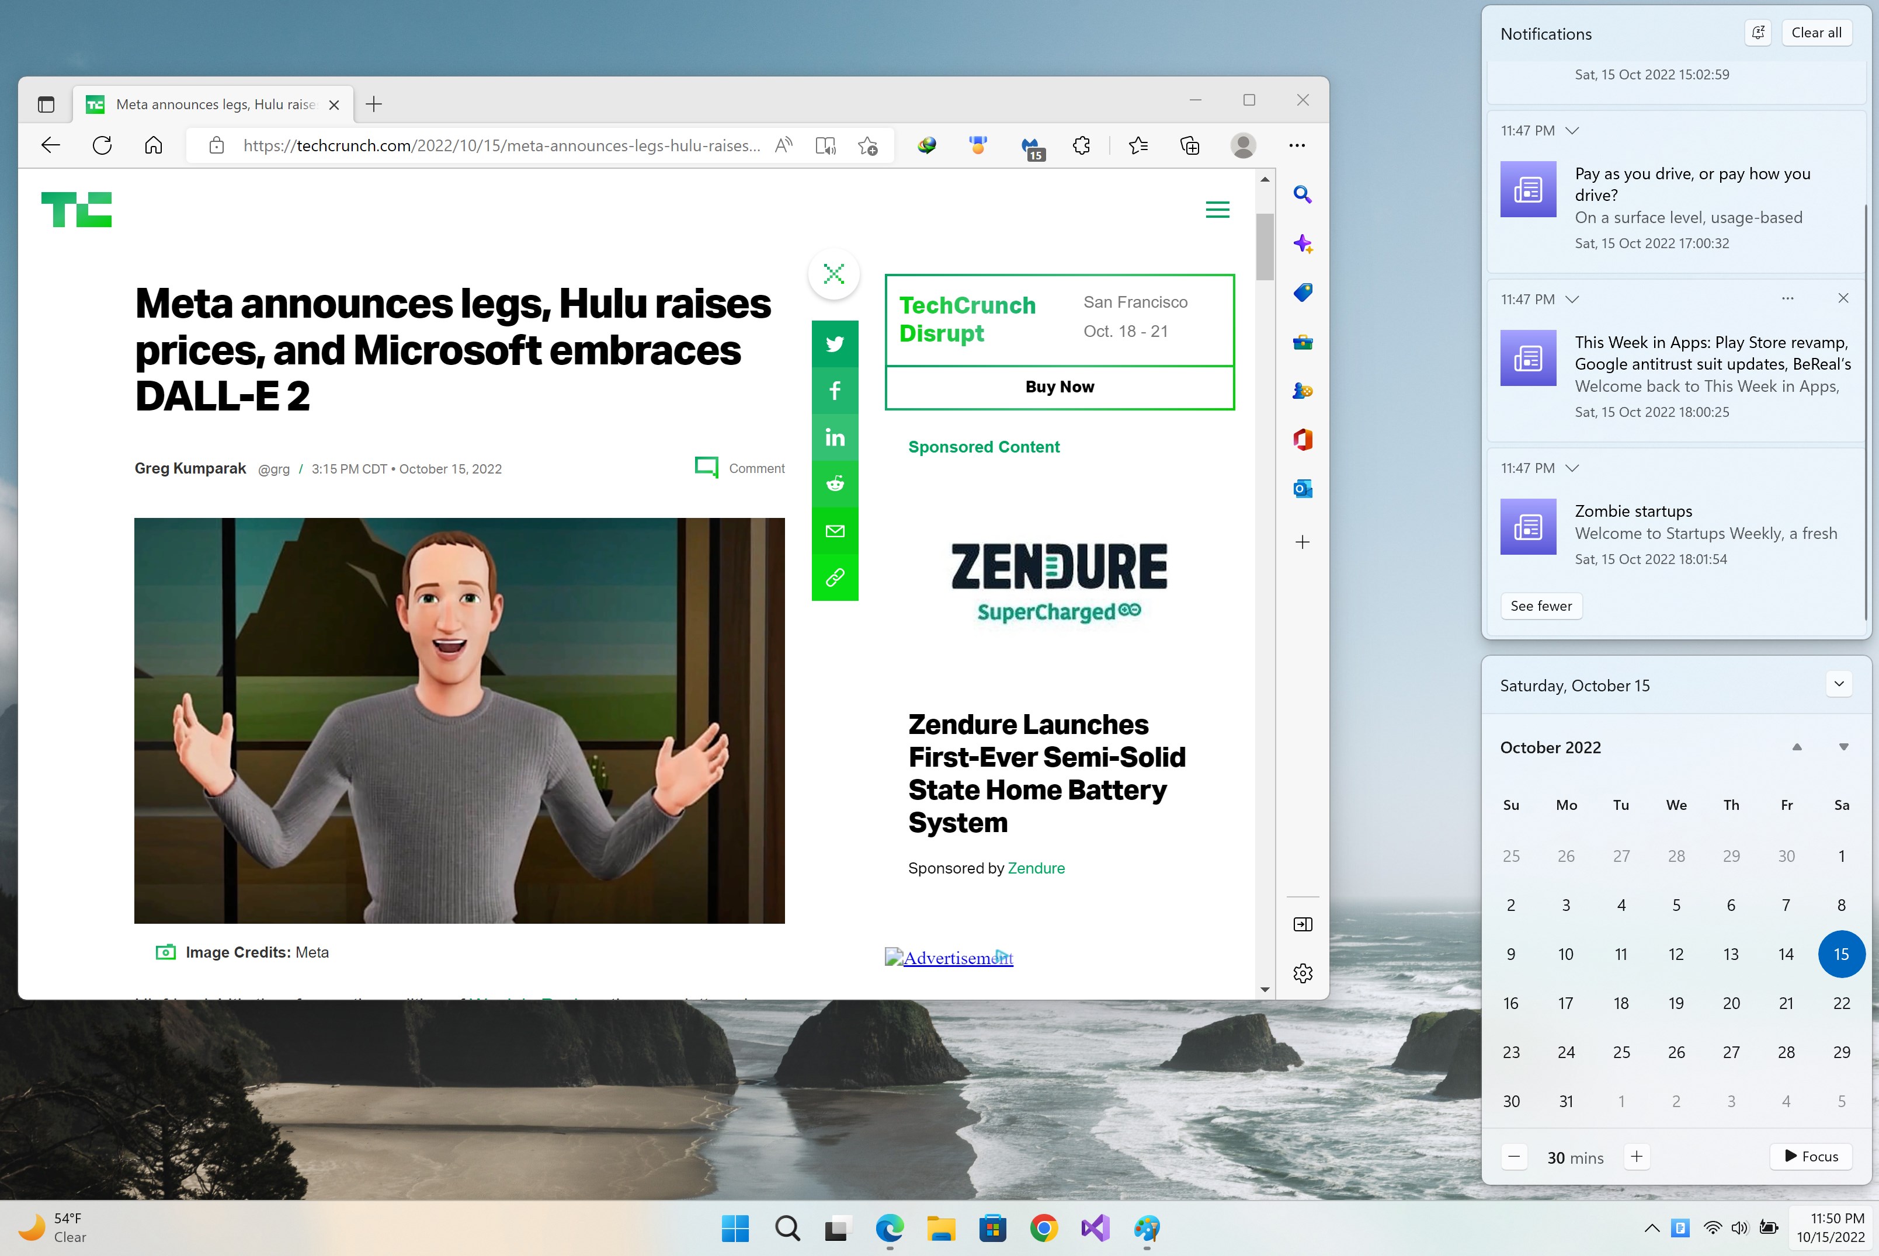
Task: Click Read aloud icon in address bar
Action: coord(784,146)
